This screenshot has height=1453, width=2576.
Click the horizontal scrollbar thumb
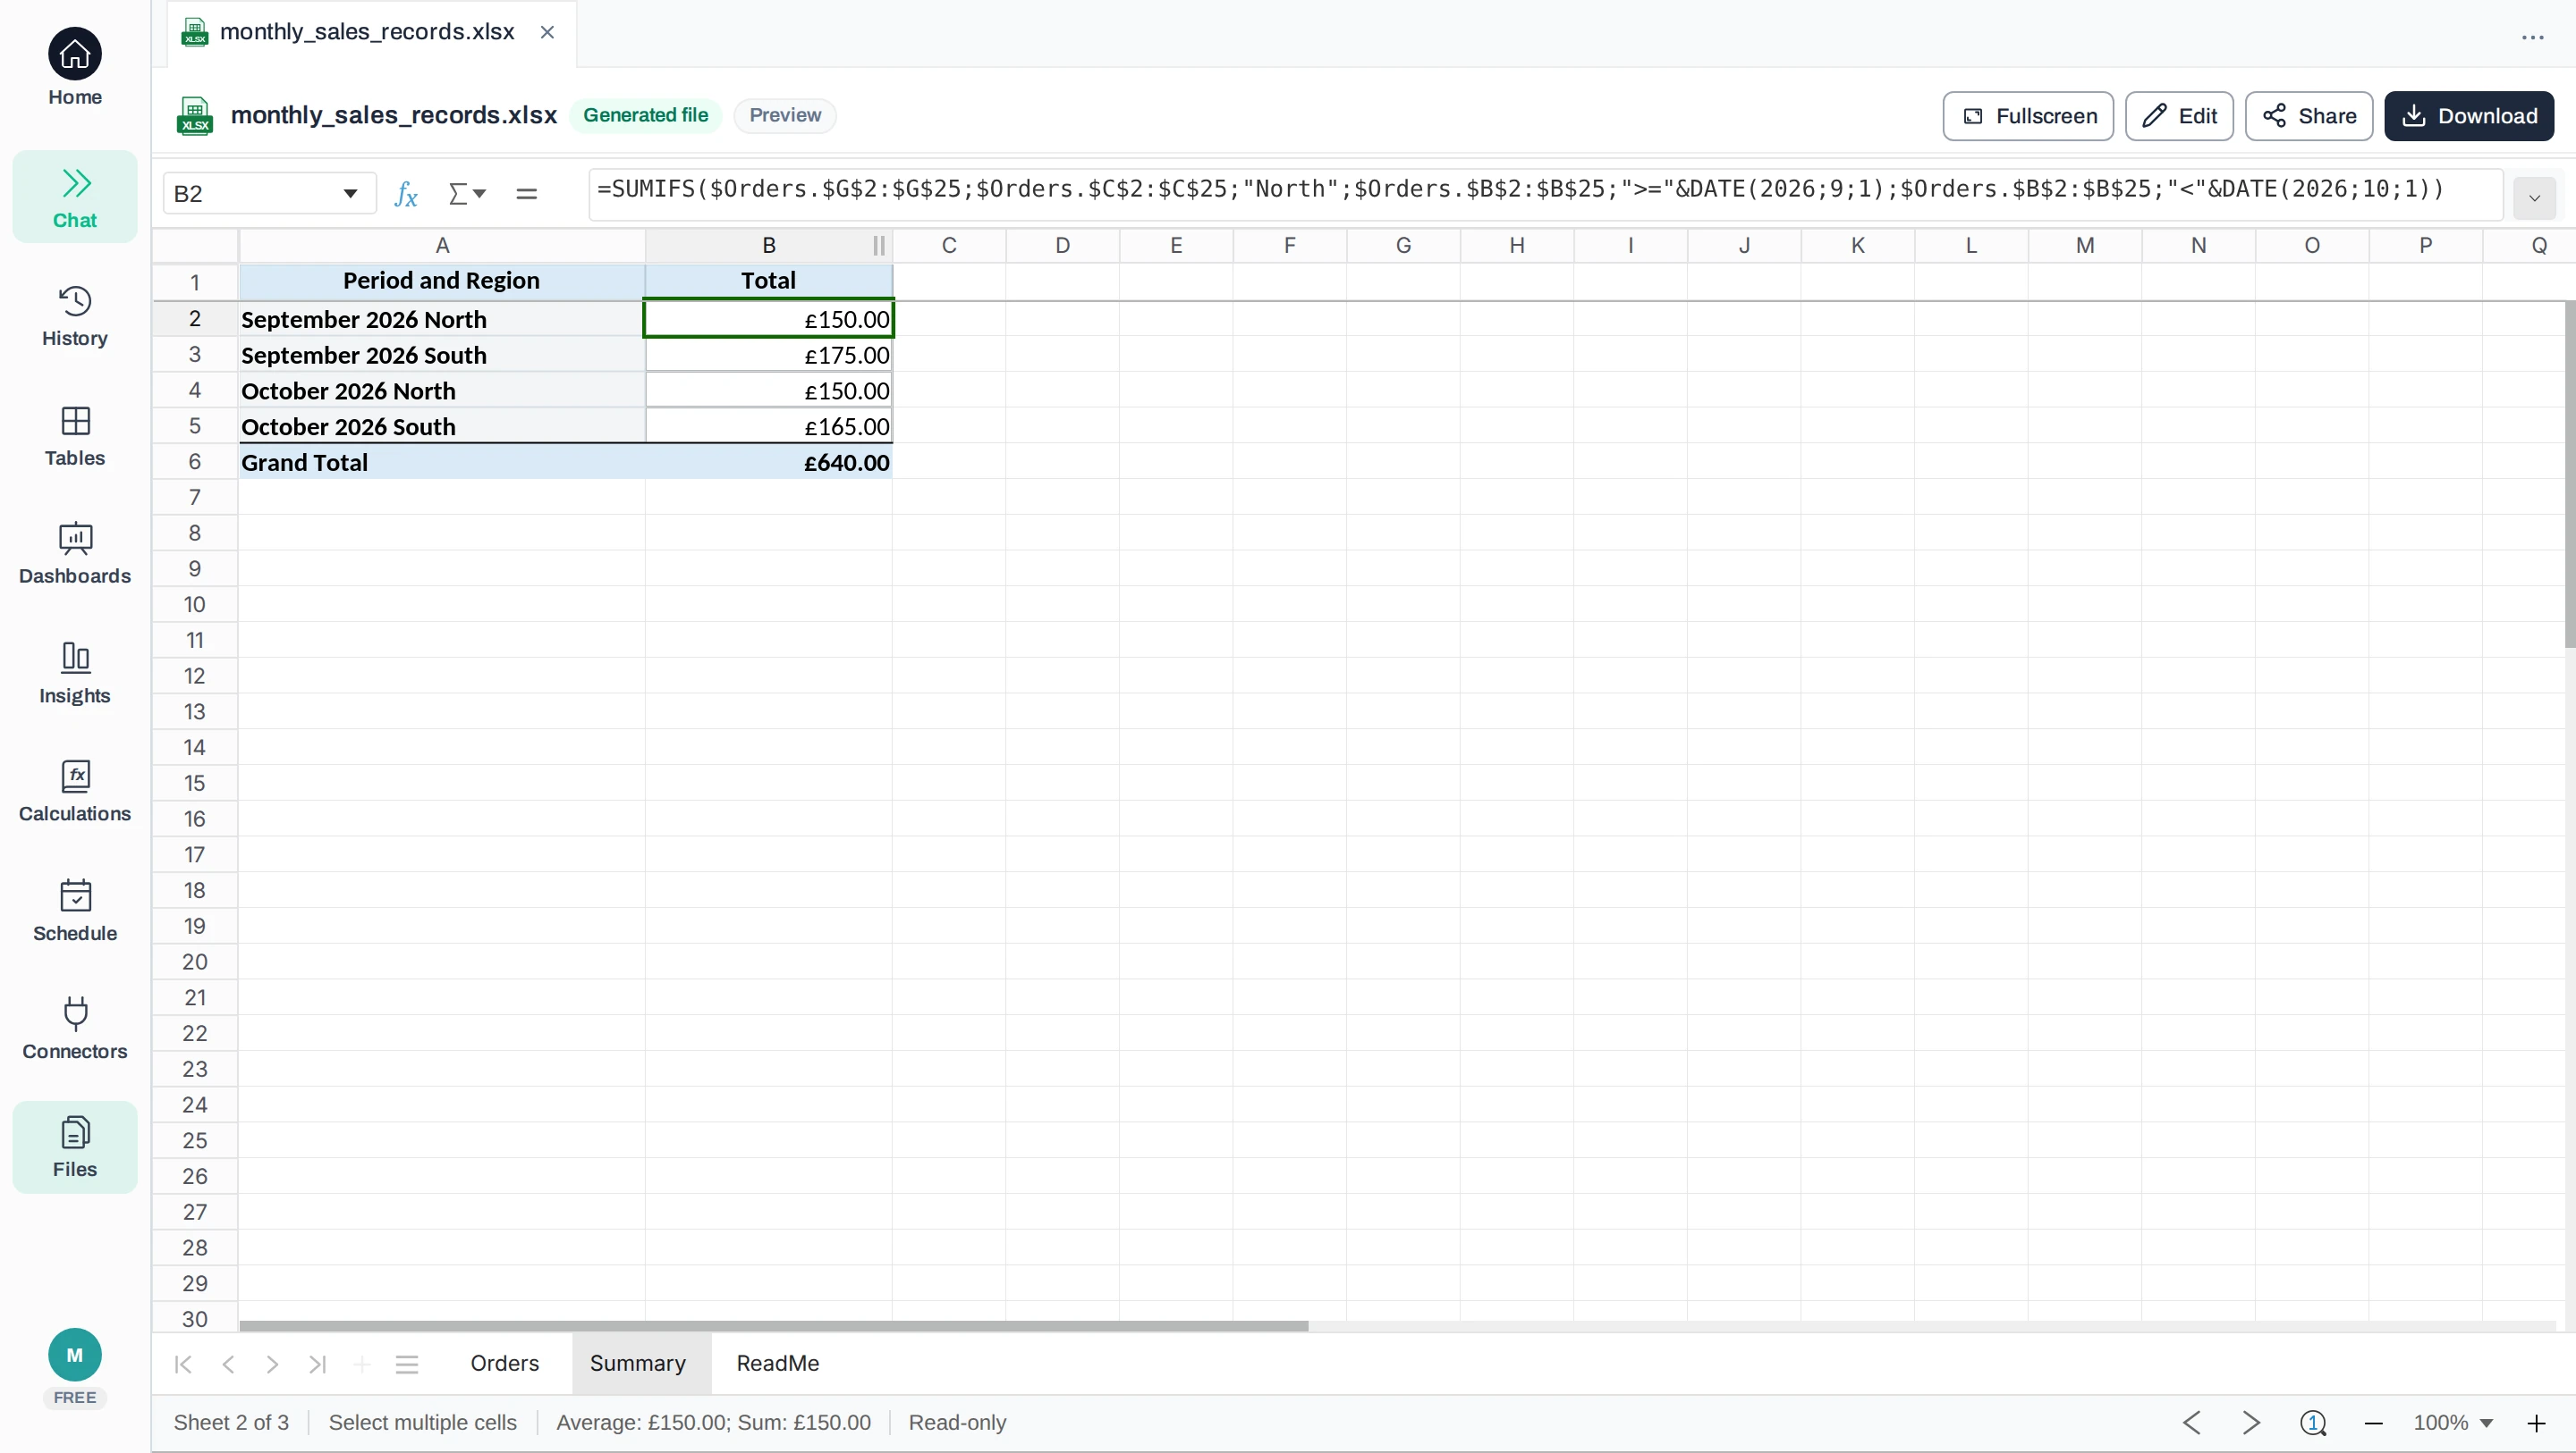pyautogui.click(x=773, y=1326)
